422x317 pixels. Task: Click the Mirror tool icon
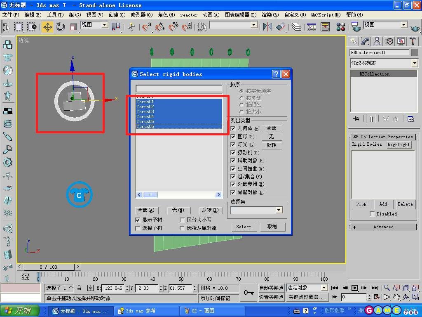(267, 27)
